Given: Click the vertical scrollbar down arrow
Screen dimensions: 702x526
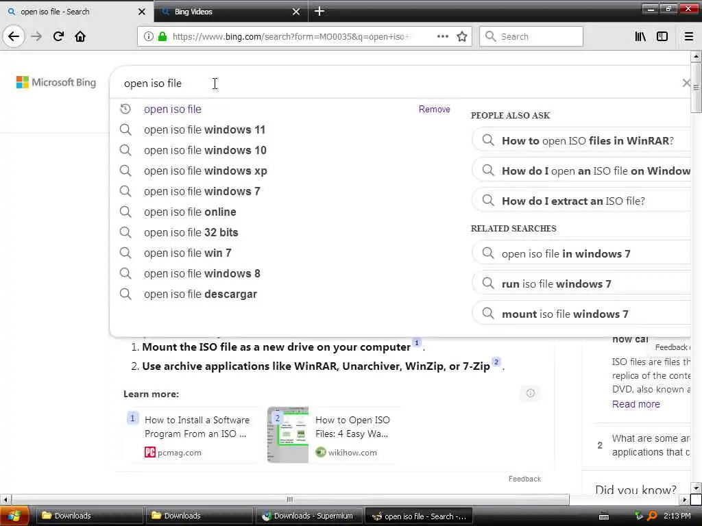Looking at the screenshot, I should (x=696, y=488).
